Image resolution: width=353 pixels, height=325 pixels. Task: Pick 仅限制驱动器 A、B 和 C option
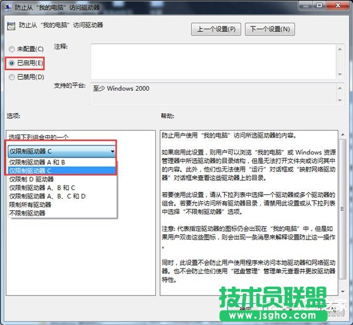click(x=42, y=187)
